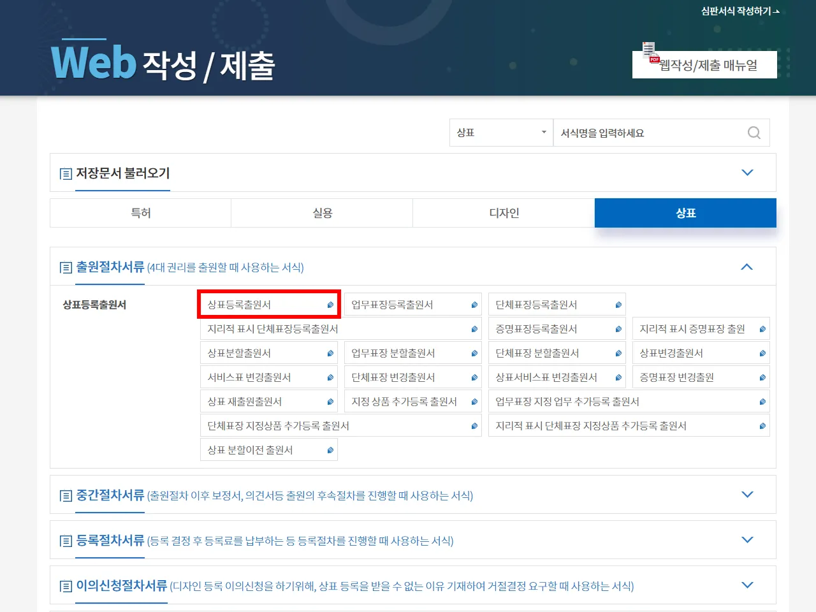Click the edit icon beside 상표등록출원서
The height and width of the screenshot is (612, 816).
[330, 305]
